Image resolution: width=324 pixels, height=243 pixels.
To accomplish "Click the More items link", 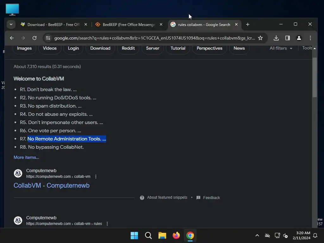I will point(26,157).
